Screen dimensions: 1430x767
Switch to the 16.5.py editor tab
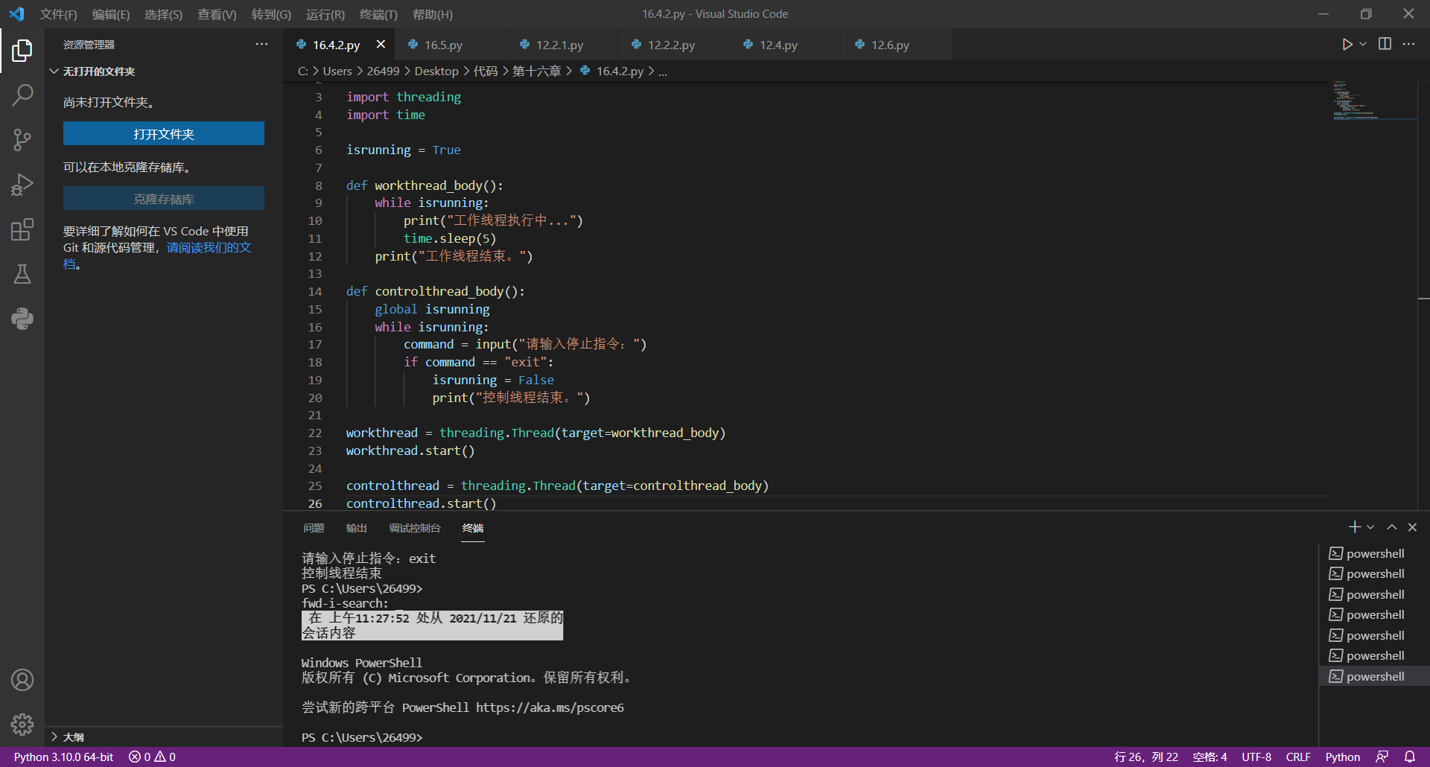[443, 45]
